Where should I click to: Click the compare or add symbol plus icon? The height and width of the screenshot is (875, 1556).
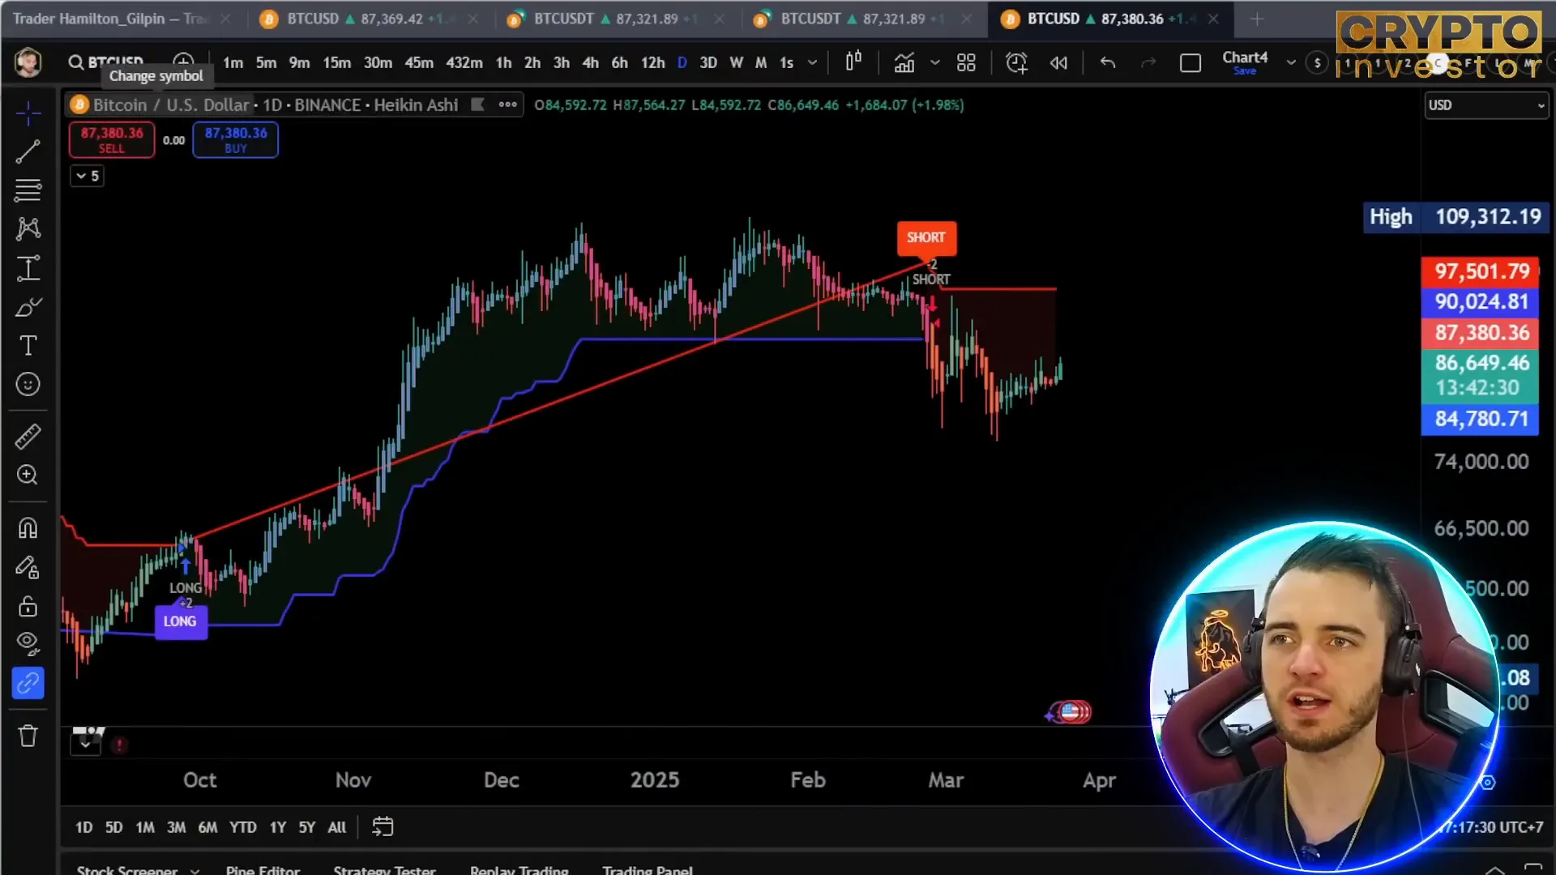(x=184, y=62)
